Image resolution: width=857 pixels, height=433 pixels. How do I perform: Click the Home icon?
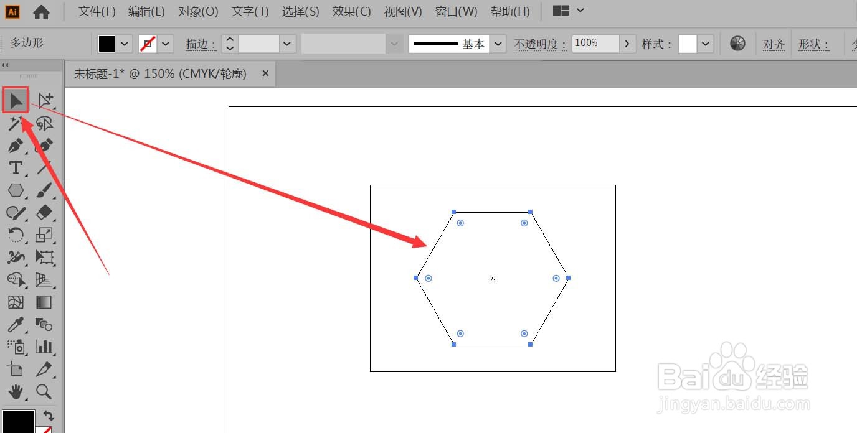pyautogui.click(x=41, y=11)
